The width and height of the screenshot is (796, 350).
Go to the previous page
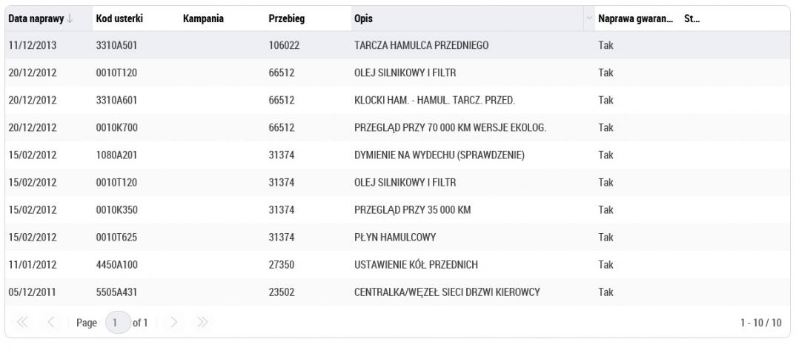point(50,322)
